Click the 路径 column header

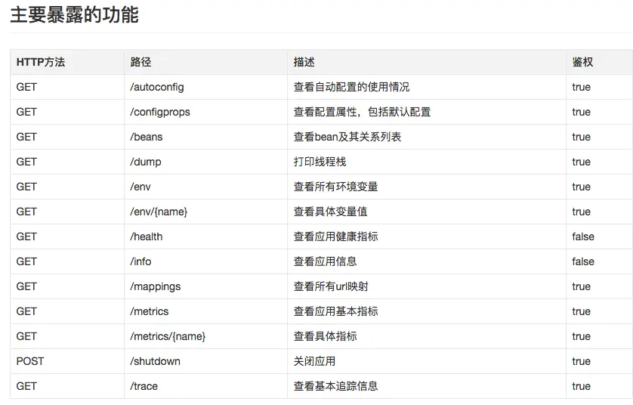point(140,62)
